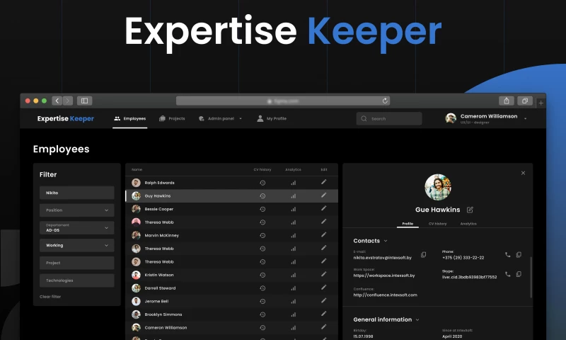Open analytics for Jerome Bell
The height and width of the screenshot is (340, 566).
click(x=293, y=301)
